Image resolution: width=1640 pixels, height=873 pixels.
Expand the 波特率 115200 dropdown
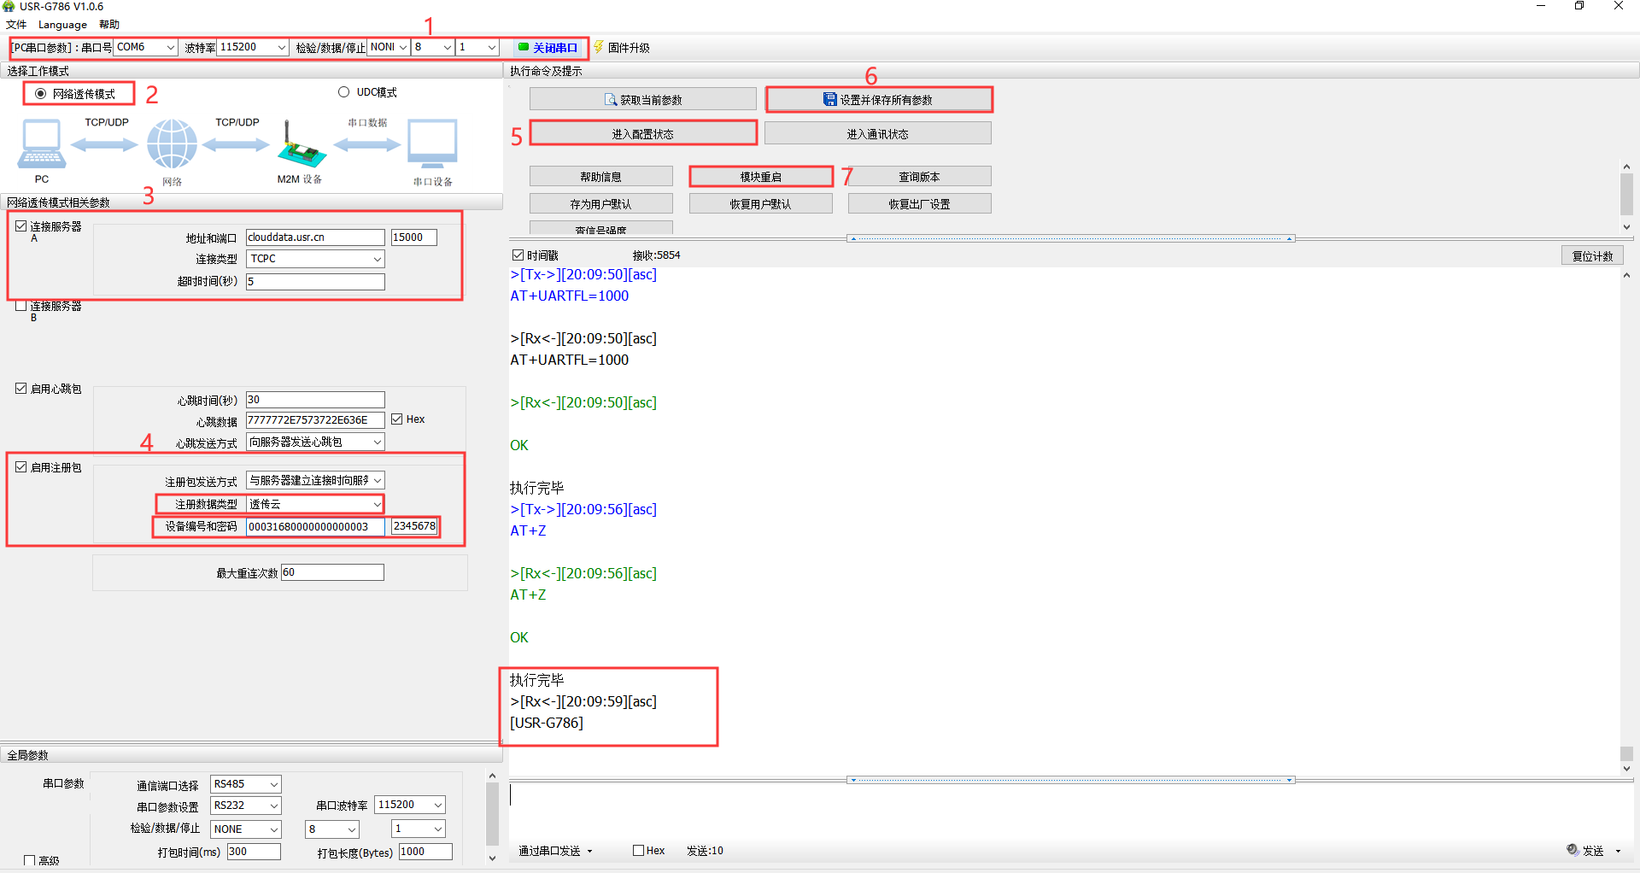(x=281, y=48)
